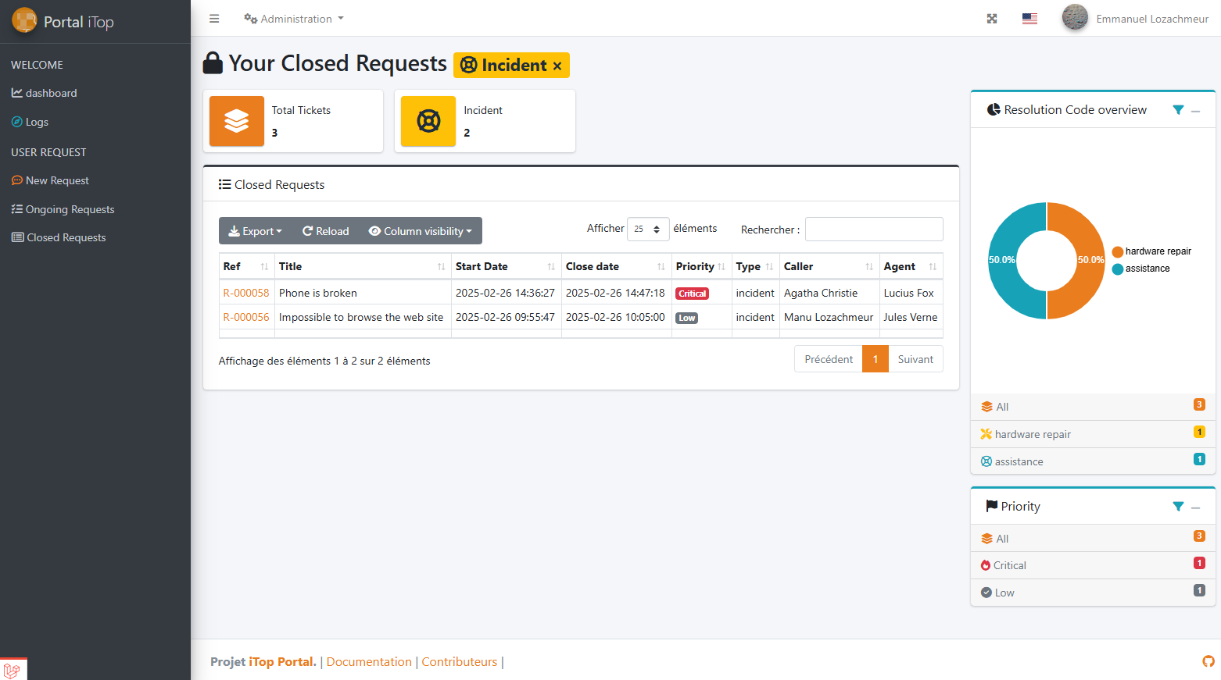Open the fullscreen toggle icon in top bar

(991, 18)
